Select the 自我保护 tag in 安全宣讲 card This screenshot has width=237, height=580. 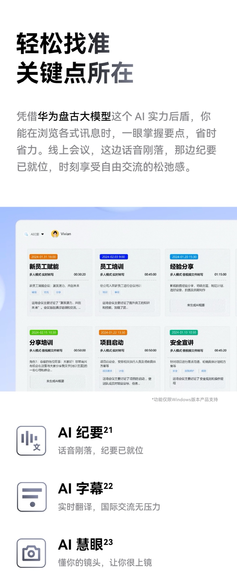(189, 371)
